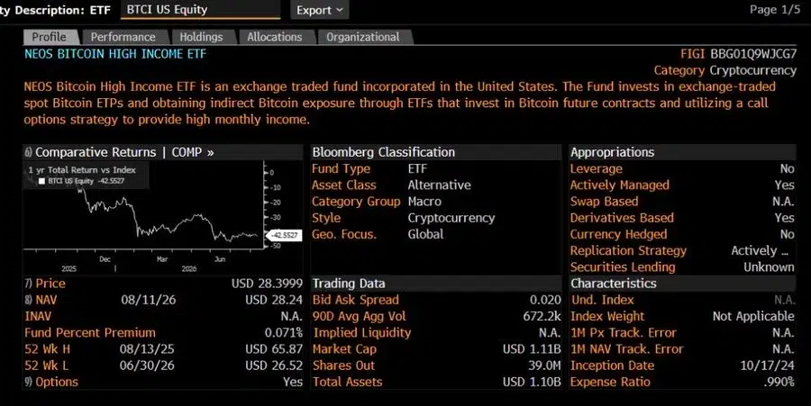Click Shares Out value 39.0M
811x406 pixels.
544,365
